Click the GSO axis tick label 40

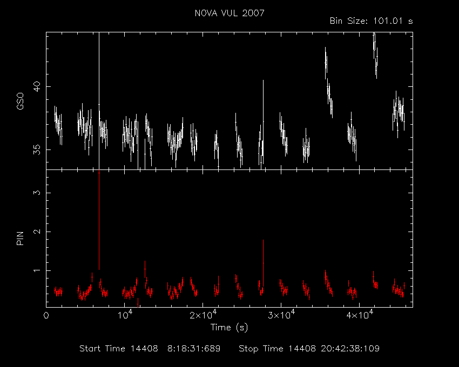[37, 87]
